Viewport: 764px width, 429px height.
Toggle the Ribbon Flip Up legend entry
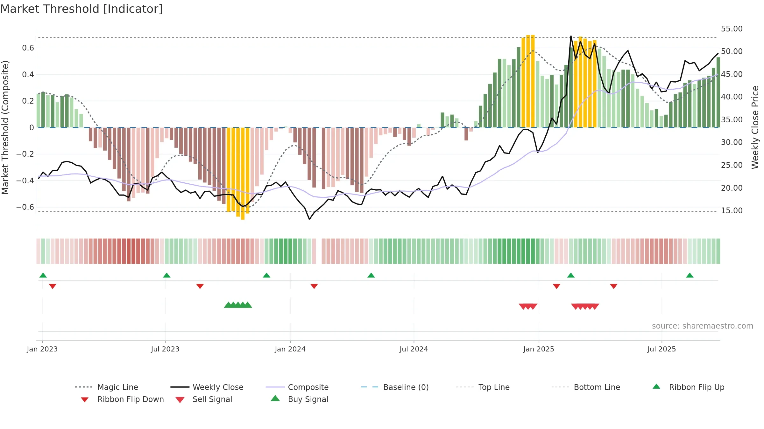coord(688,387)
